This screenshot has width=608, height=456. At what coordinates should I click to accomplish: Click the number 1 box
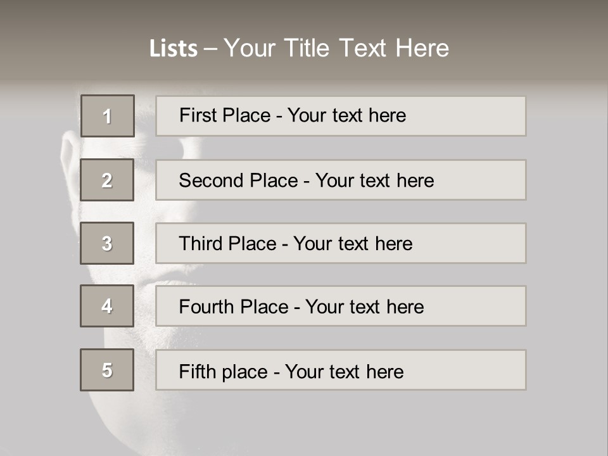[x=107, y=116]
